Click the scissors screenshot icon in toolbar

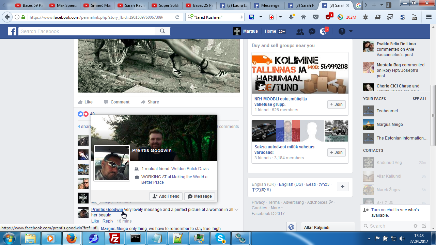[390, 17]
